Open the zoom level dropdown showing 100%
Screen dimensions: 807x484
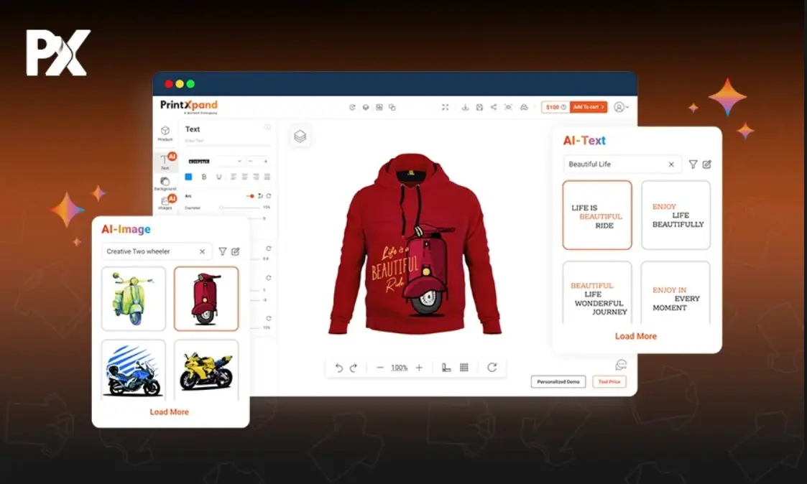pyautogui.click(x=398, y=367)
